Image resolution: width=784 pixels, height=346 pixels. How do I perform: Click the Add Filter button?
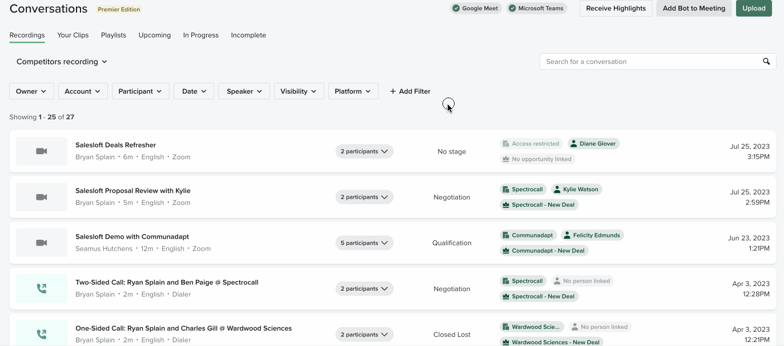(410, 91)
